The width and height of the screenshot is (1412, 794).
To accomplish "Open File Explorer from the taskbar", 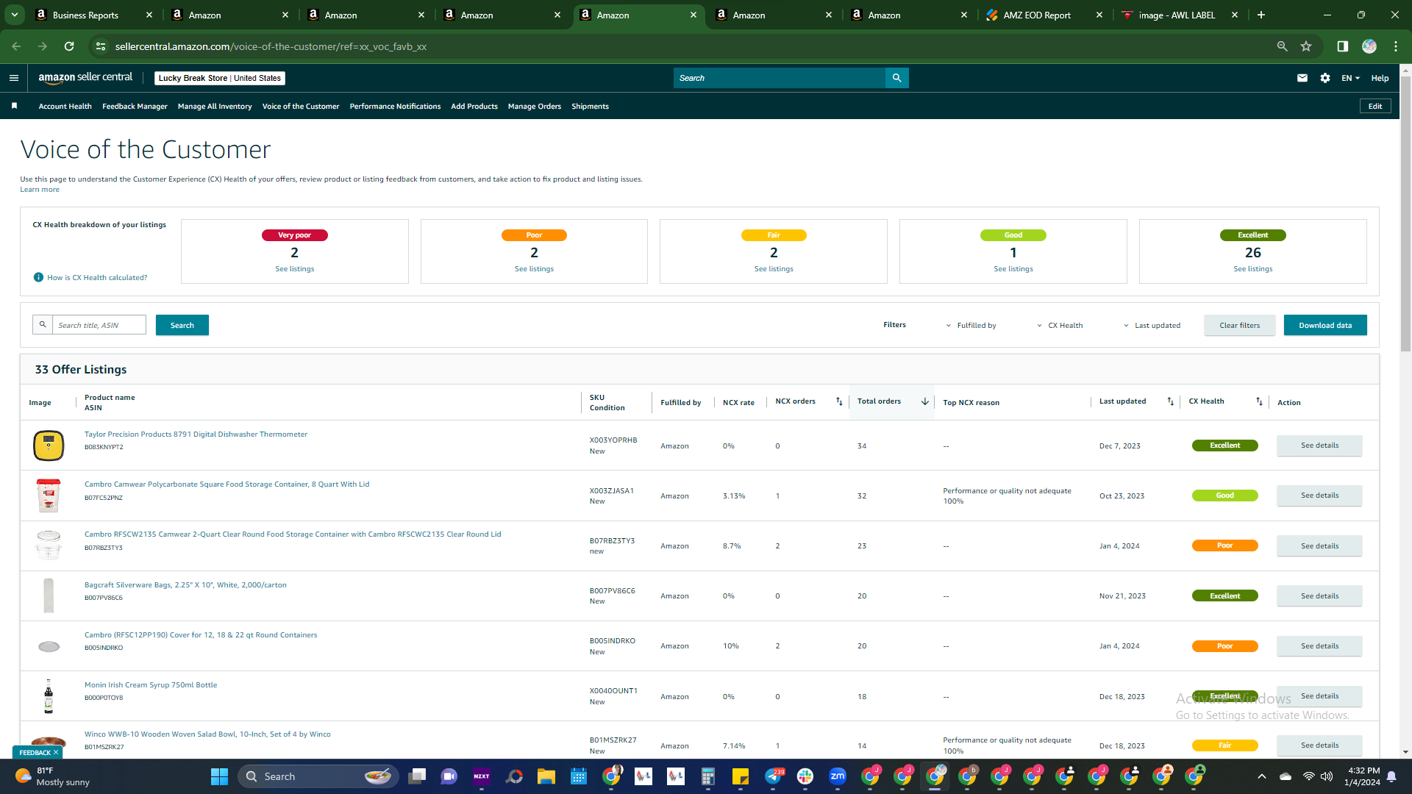I will coord(546,776).
